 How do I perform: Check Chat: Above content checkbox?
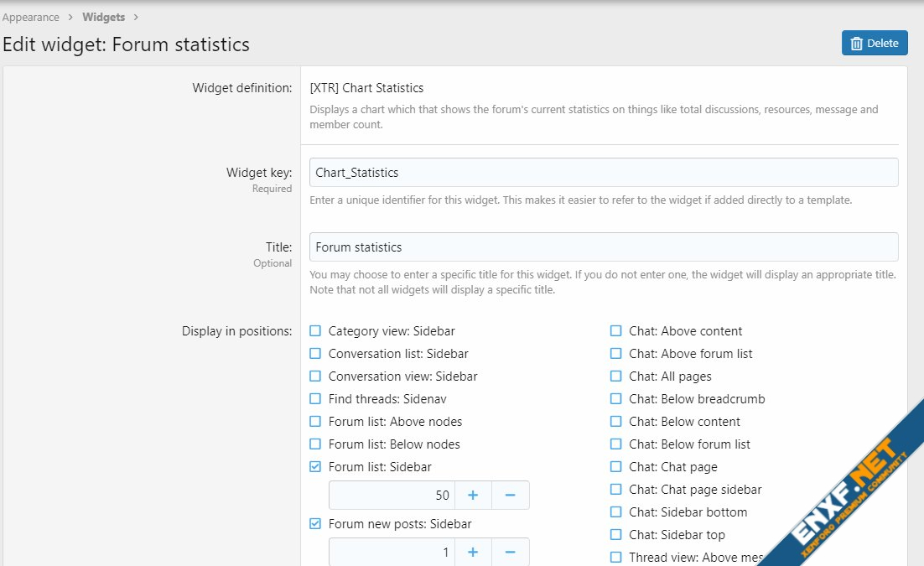pyautogui.click(x=616, y=331)
